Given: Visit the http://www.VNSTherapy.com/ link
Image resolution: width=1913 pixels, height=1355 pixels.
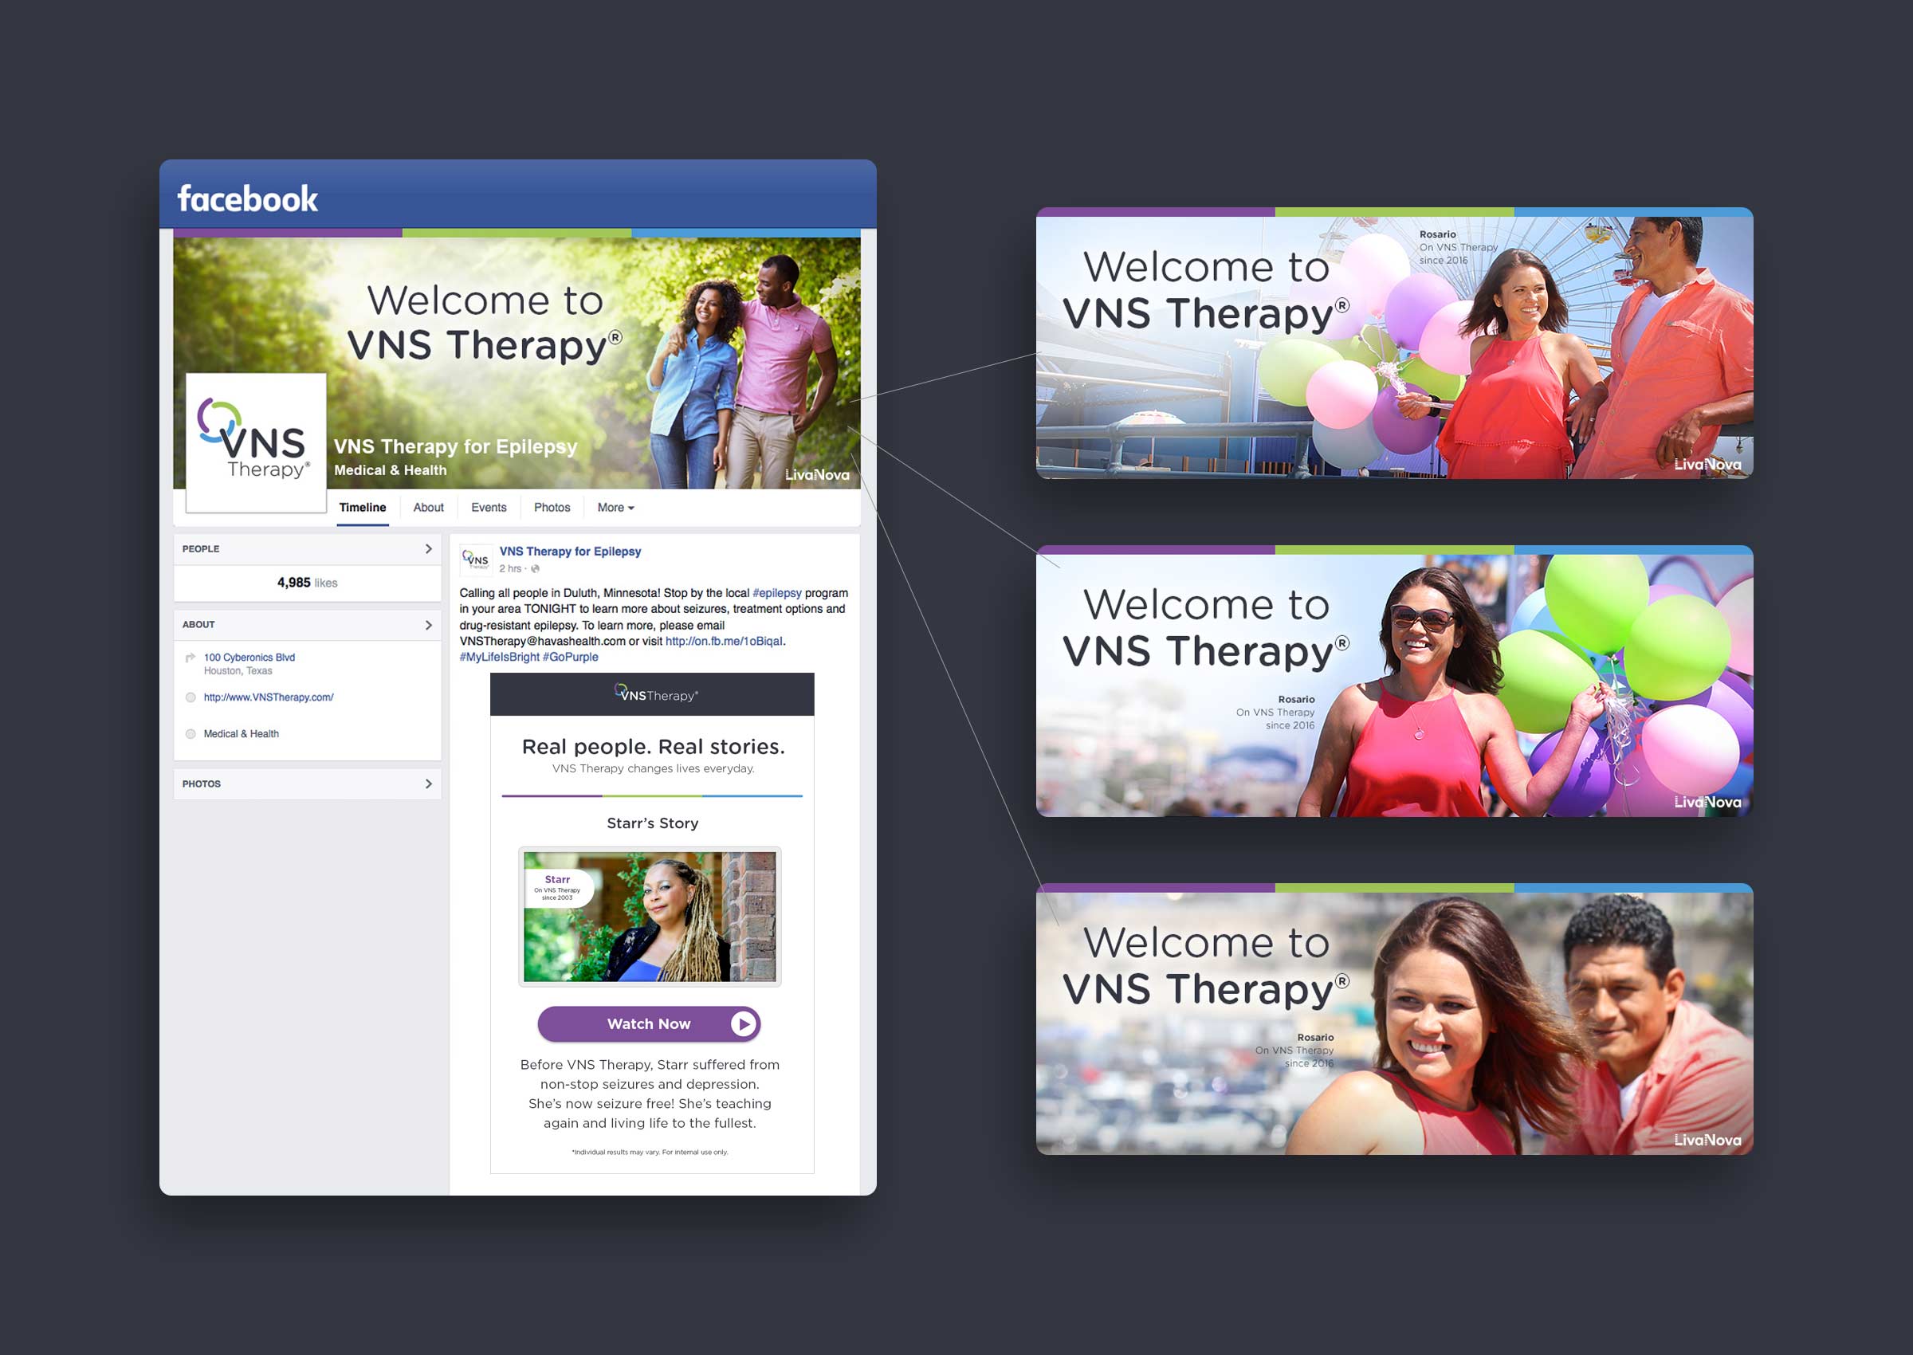Looking at the screenshot, I should [269, 697].
